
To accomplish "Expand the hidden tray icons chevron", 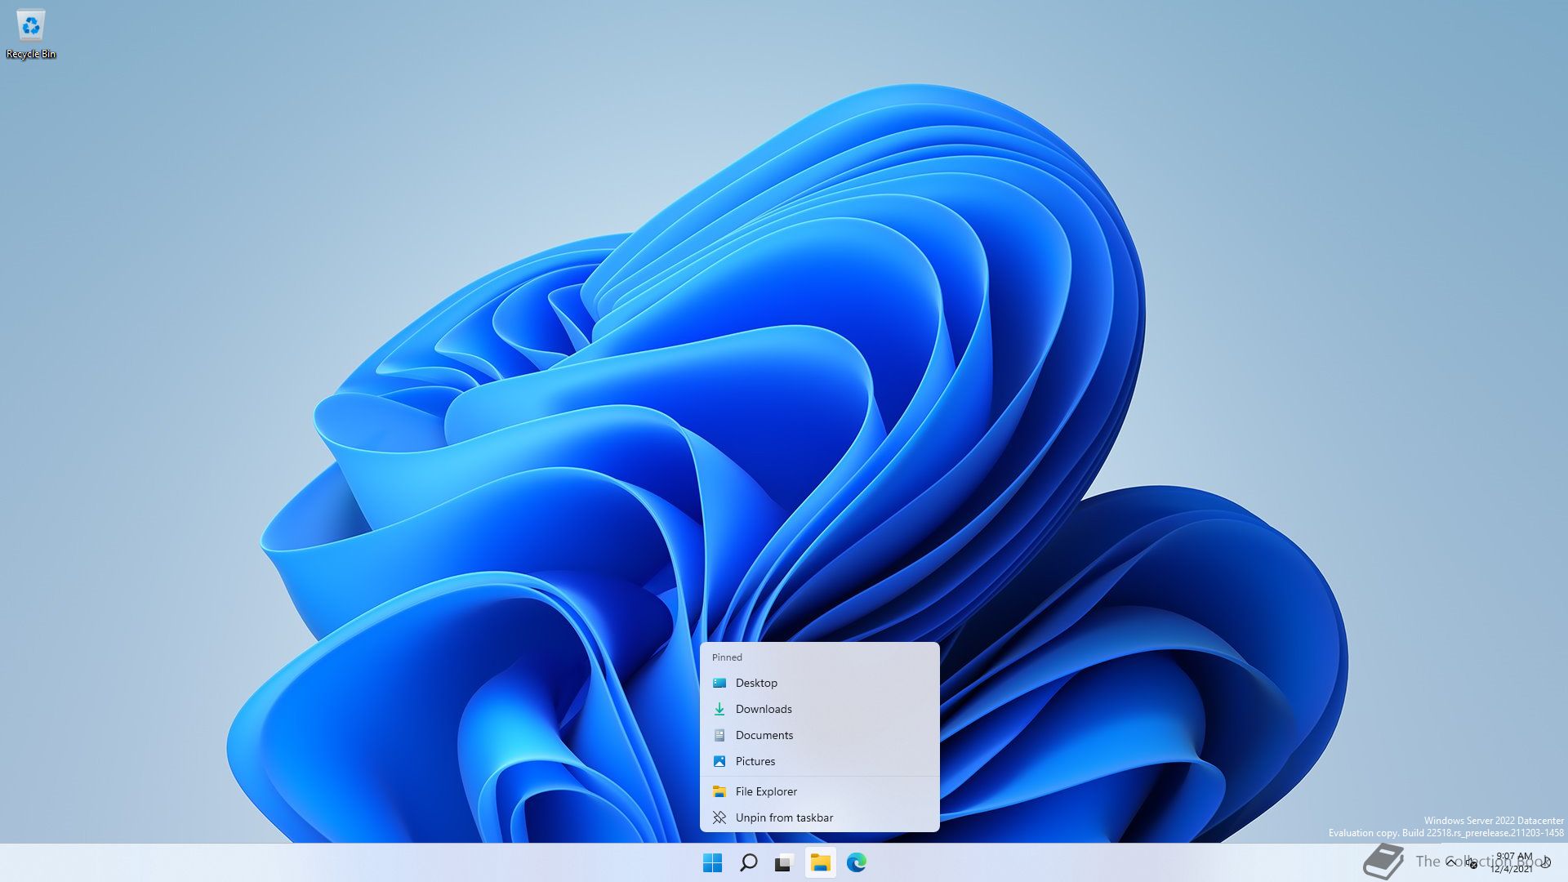I will click(1451, 862).
